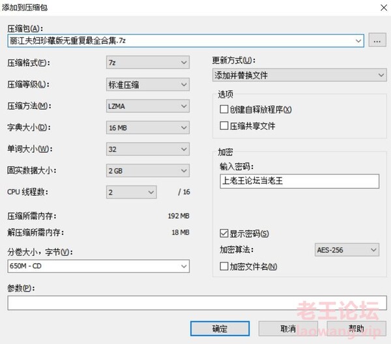Click the 取消 button
391x344 pixels.
coord(288,328)
